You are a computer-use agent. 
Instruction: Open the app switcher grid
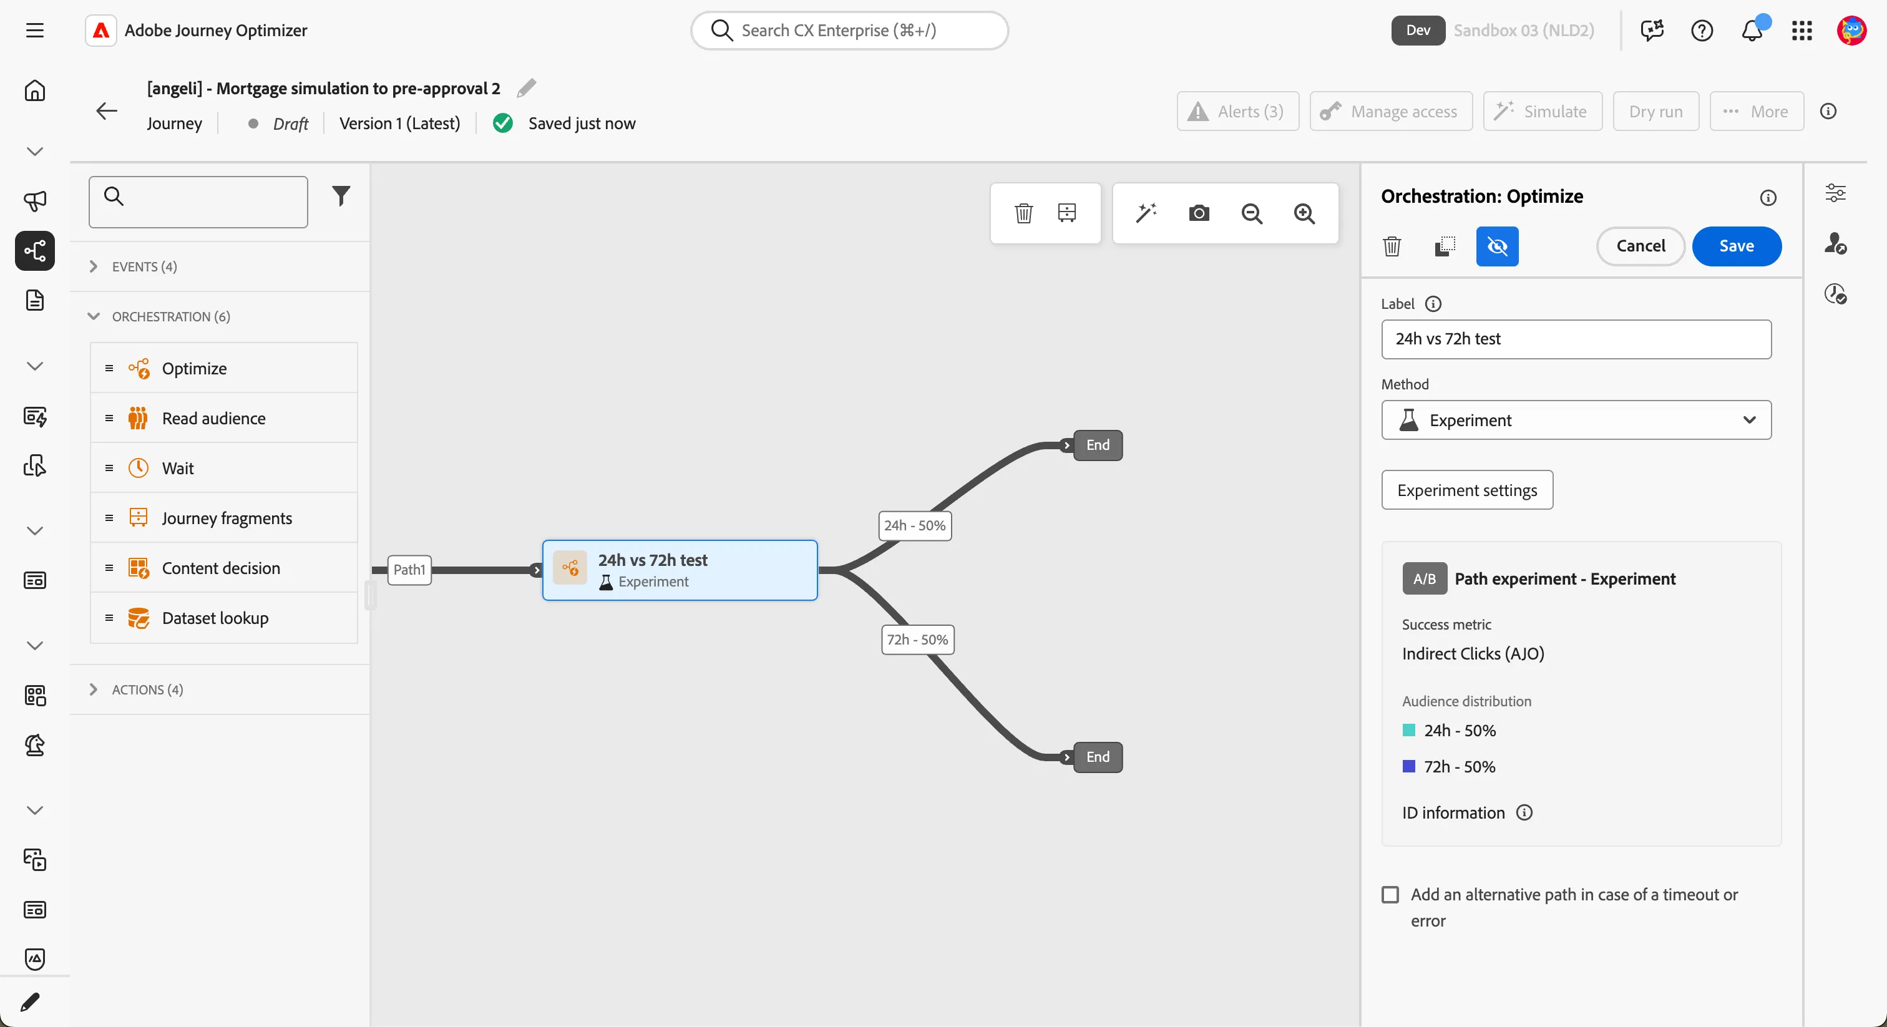pos(1802,30)
